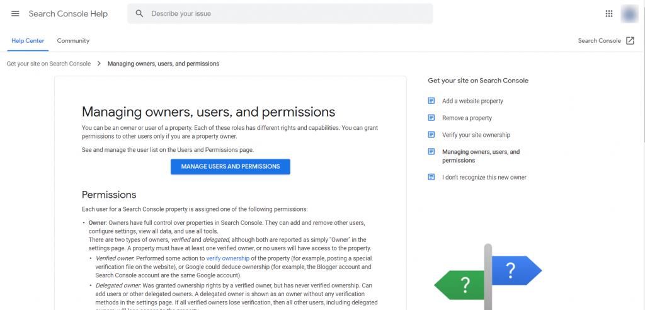
Task: Open the Google apps grid
Action: tap(609, 14)
